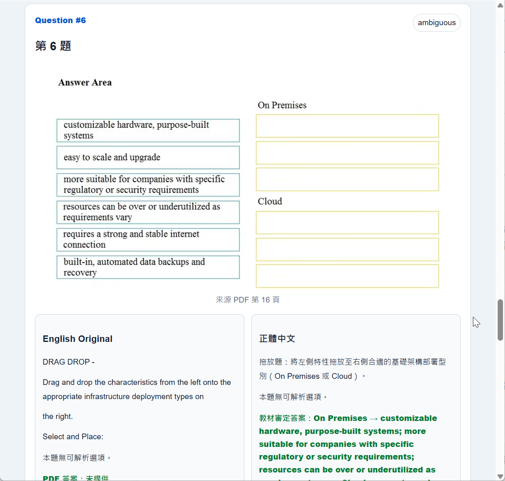Click the scrollbar up arrow
Image resolution: width=505 pixels, height=481 pixels.
coord(500,5)
